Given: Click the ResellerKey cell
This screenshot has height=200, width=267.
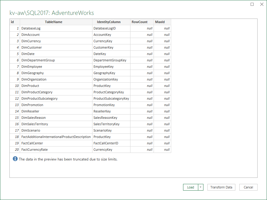Looking at the screenshot, I should click(111, 111).
